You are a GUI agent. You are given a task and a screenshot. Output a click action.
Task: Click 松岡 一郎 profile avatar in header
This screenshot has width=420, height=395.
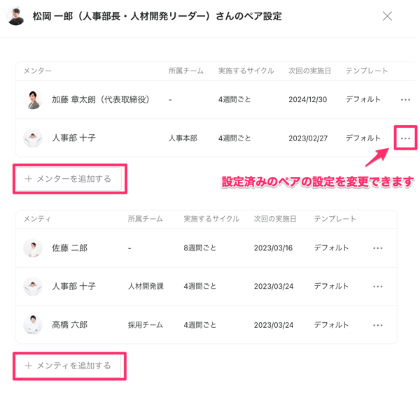point(15,16)
